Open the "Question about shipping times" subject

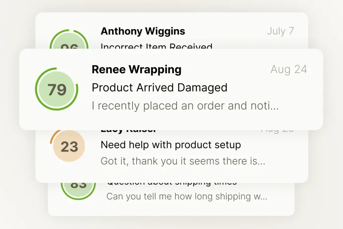(171, 183)
